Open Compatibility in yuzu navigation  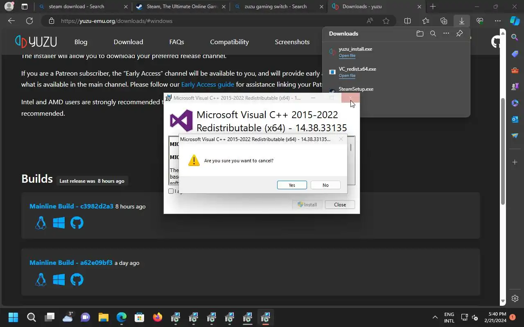pyautogui.click(x=229, y=42)
